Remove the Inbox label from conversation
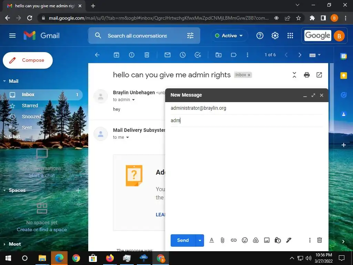This screenshot has height=265, width=353. click(249, 75)
